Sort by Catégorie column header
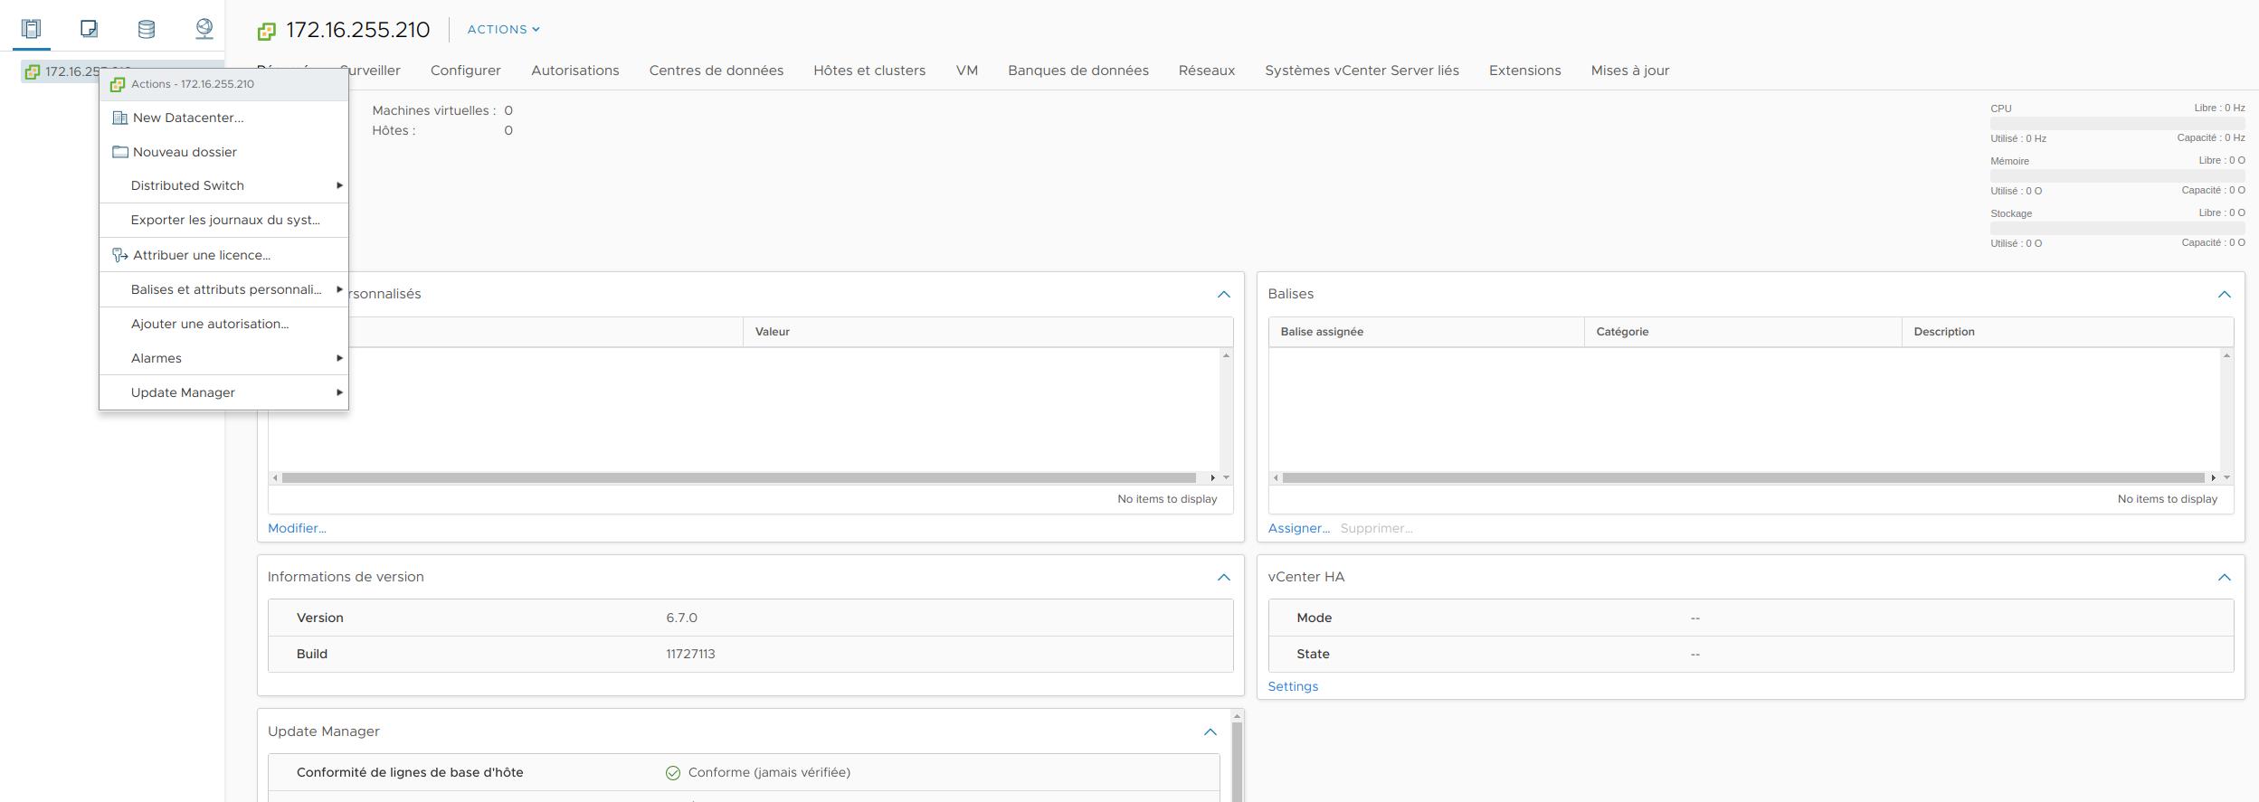Screen dimensions: 2259x802 pyautogui.click(x=1743, y=332)
